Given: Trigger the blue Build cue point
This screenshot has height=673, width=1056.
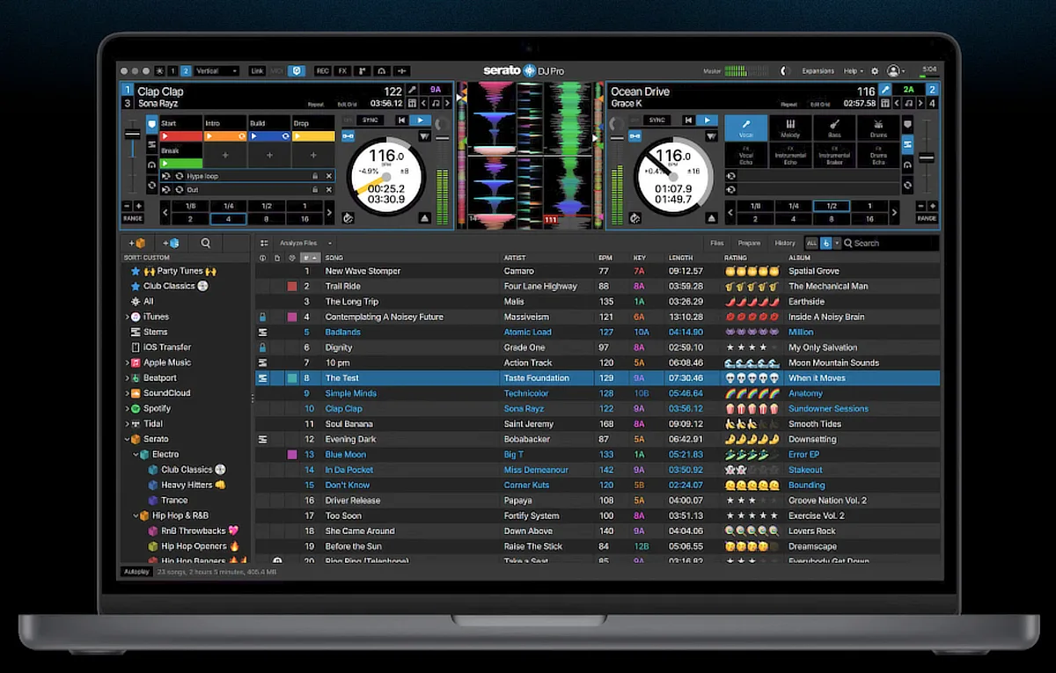Looking at the screenshot, I should (269, 136).
